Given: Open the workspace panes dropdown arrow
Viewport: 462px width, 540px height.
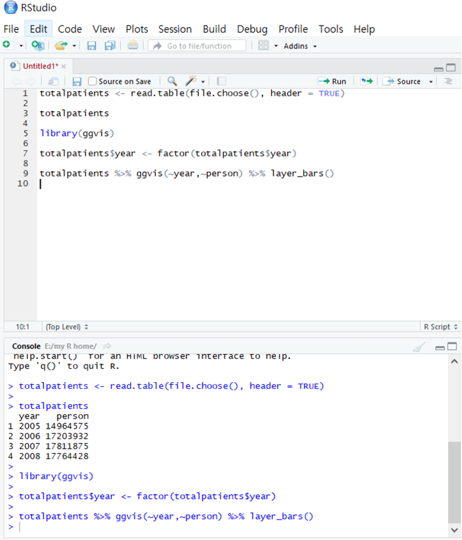Looking at the screenshot, I should 276,46.
